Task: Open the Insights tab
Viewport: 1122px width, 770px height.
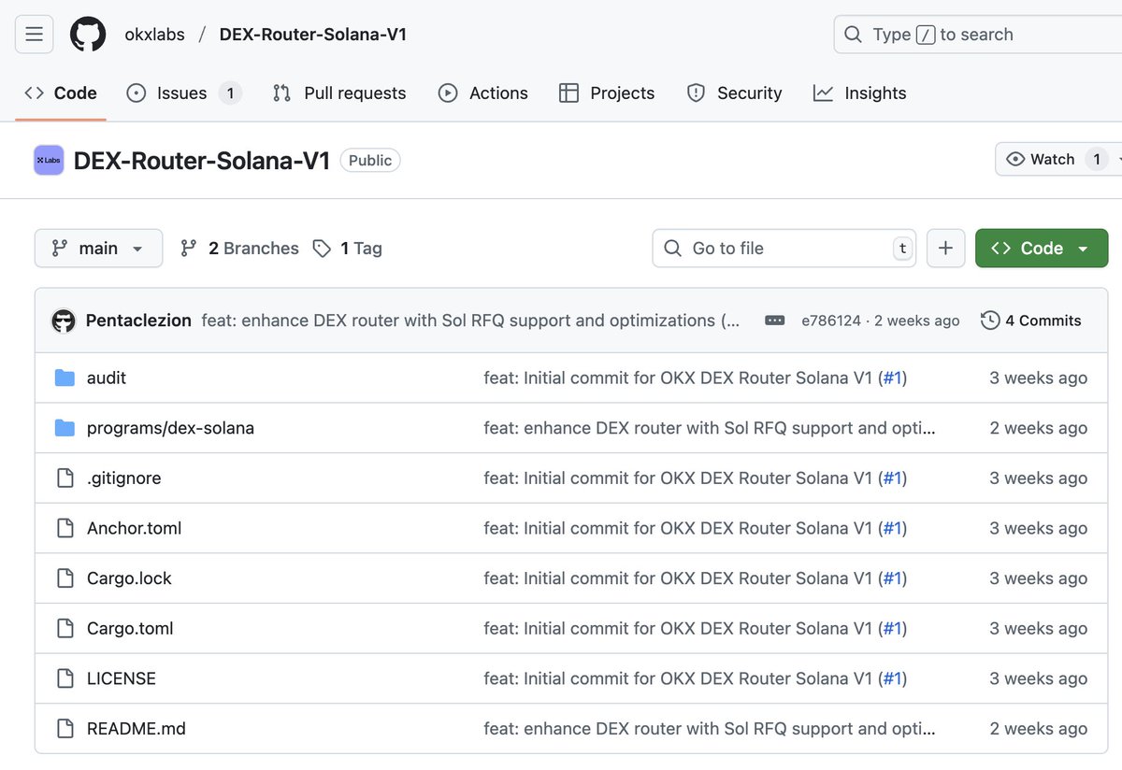Action: click(x=860, y=93)
